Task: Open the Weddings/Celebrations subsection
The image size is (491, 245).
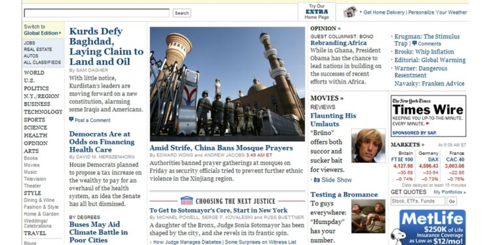Action: point(37,223)
